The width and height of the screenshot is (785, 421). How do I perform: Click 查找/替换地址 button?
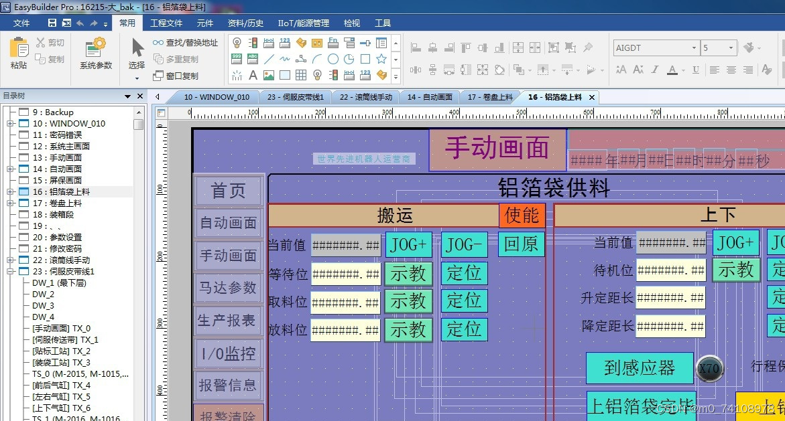click(x=185, y=43)
